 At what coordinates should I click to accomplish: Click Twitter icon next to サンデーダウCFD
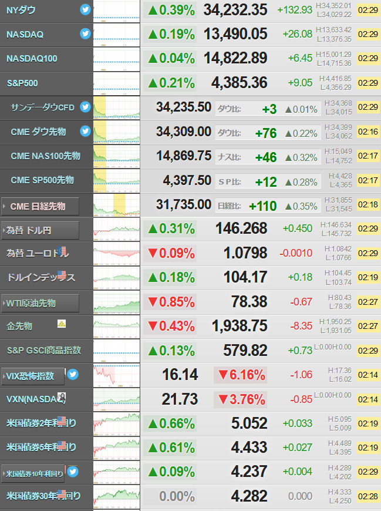pos(85,106)
